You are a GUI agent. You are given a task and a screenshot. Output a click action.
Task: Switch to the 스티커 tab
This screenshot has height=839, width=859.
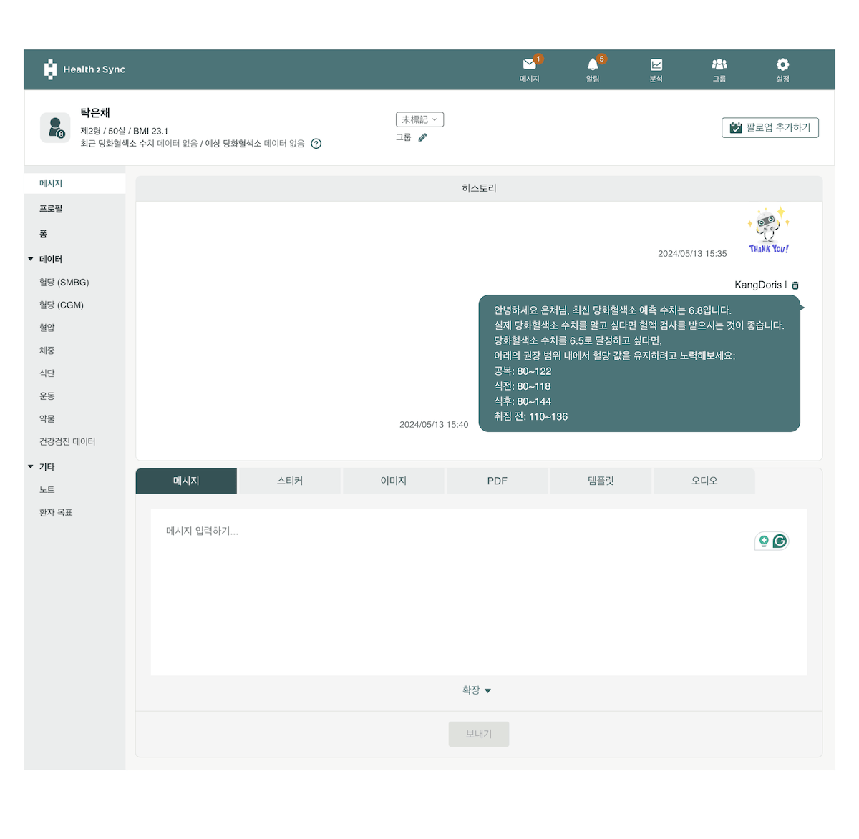(289, 480)
